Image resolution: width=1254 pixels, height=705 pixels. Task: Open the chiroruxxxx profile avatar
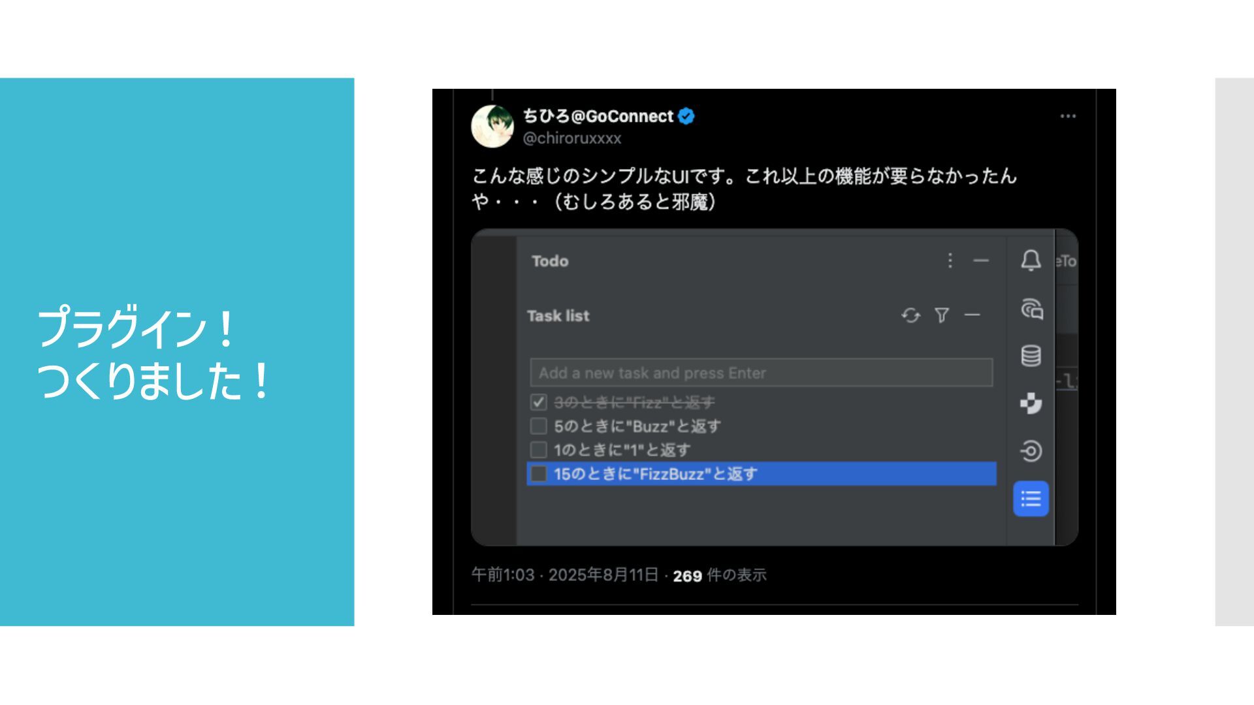click(492, 126)
